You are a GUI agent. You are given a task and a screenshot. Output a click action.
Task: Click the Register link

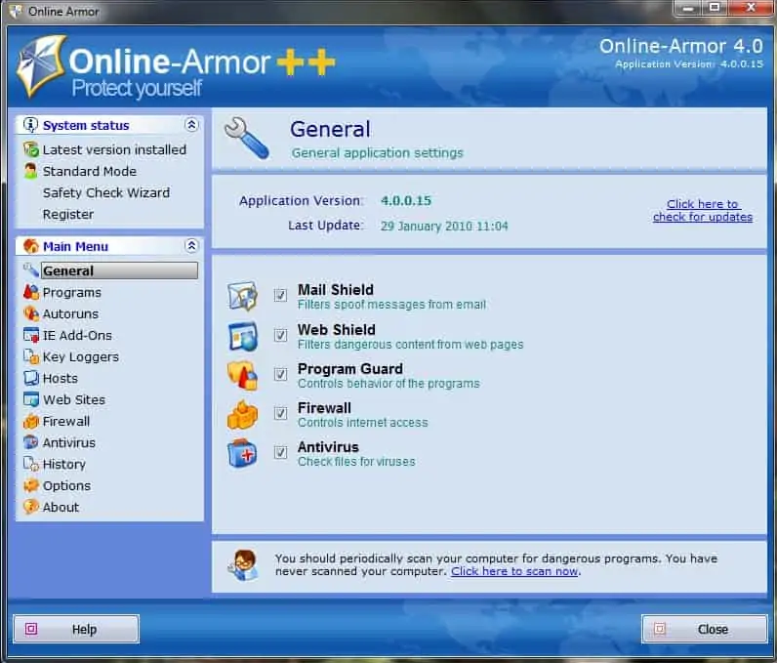(68, 215)
